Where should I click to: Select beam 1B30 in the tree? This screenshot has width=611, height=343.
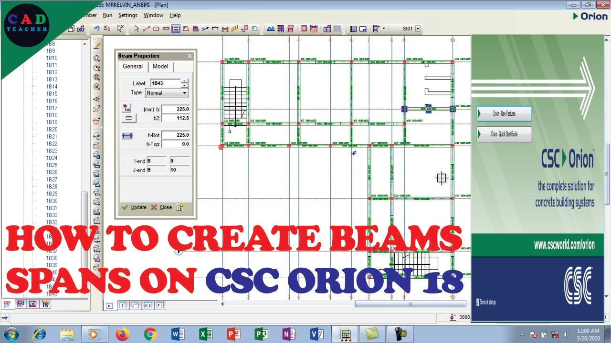[x=52, y=201]
